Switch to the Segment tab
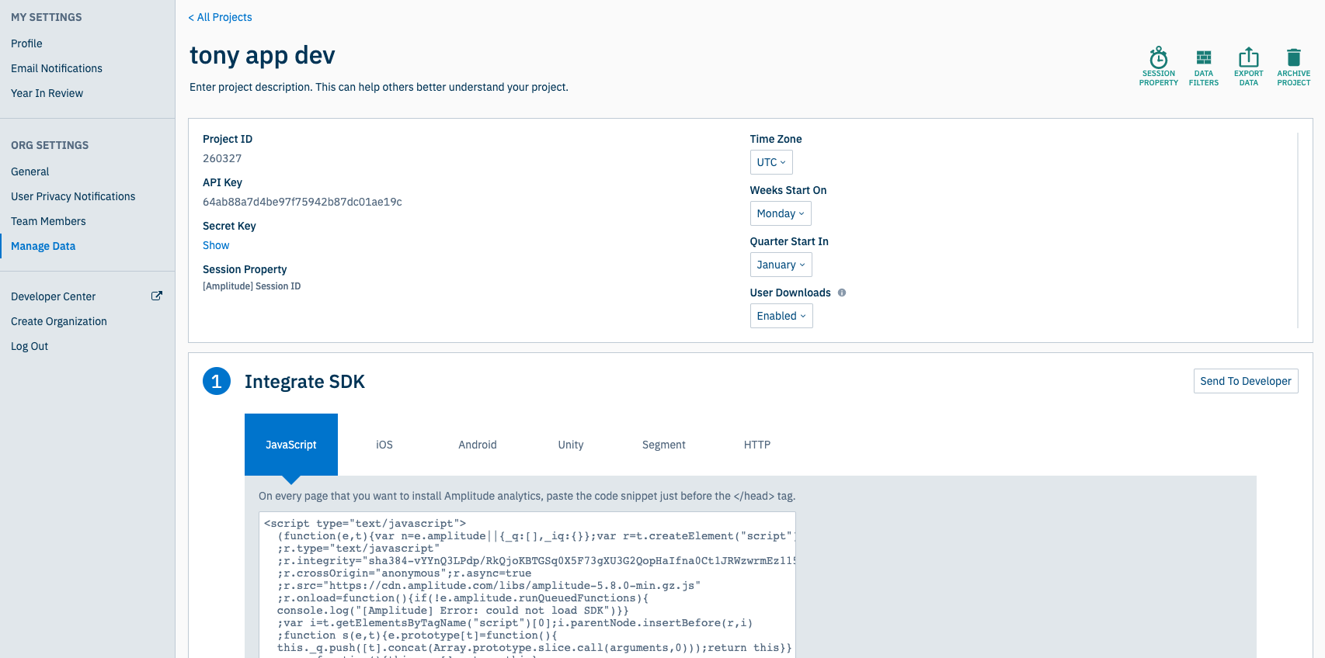This screenshot has height=658, width=1325. tap(664, 445)
